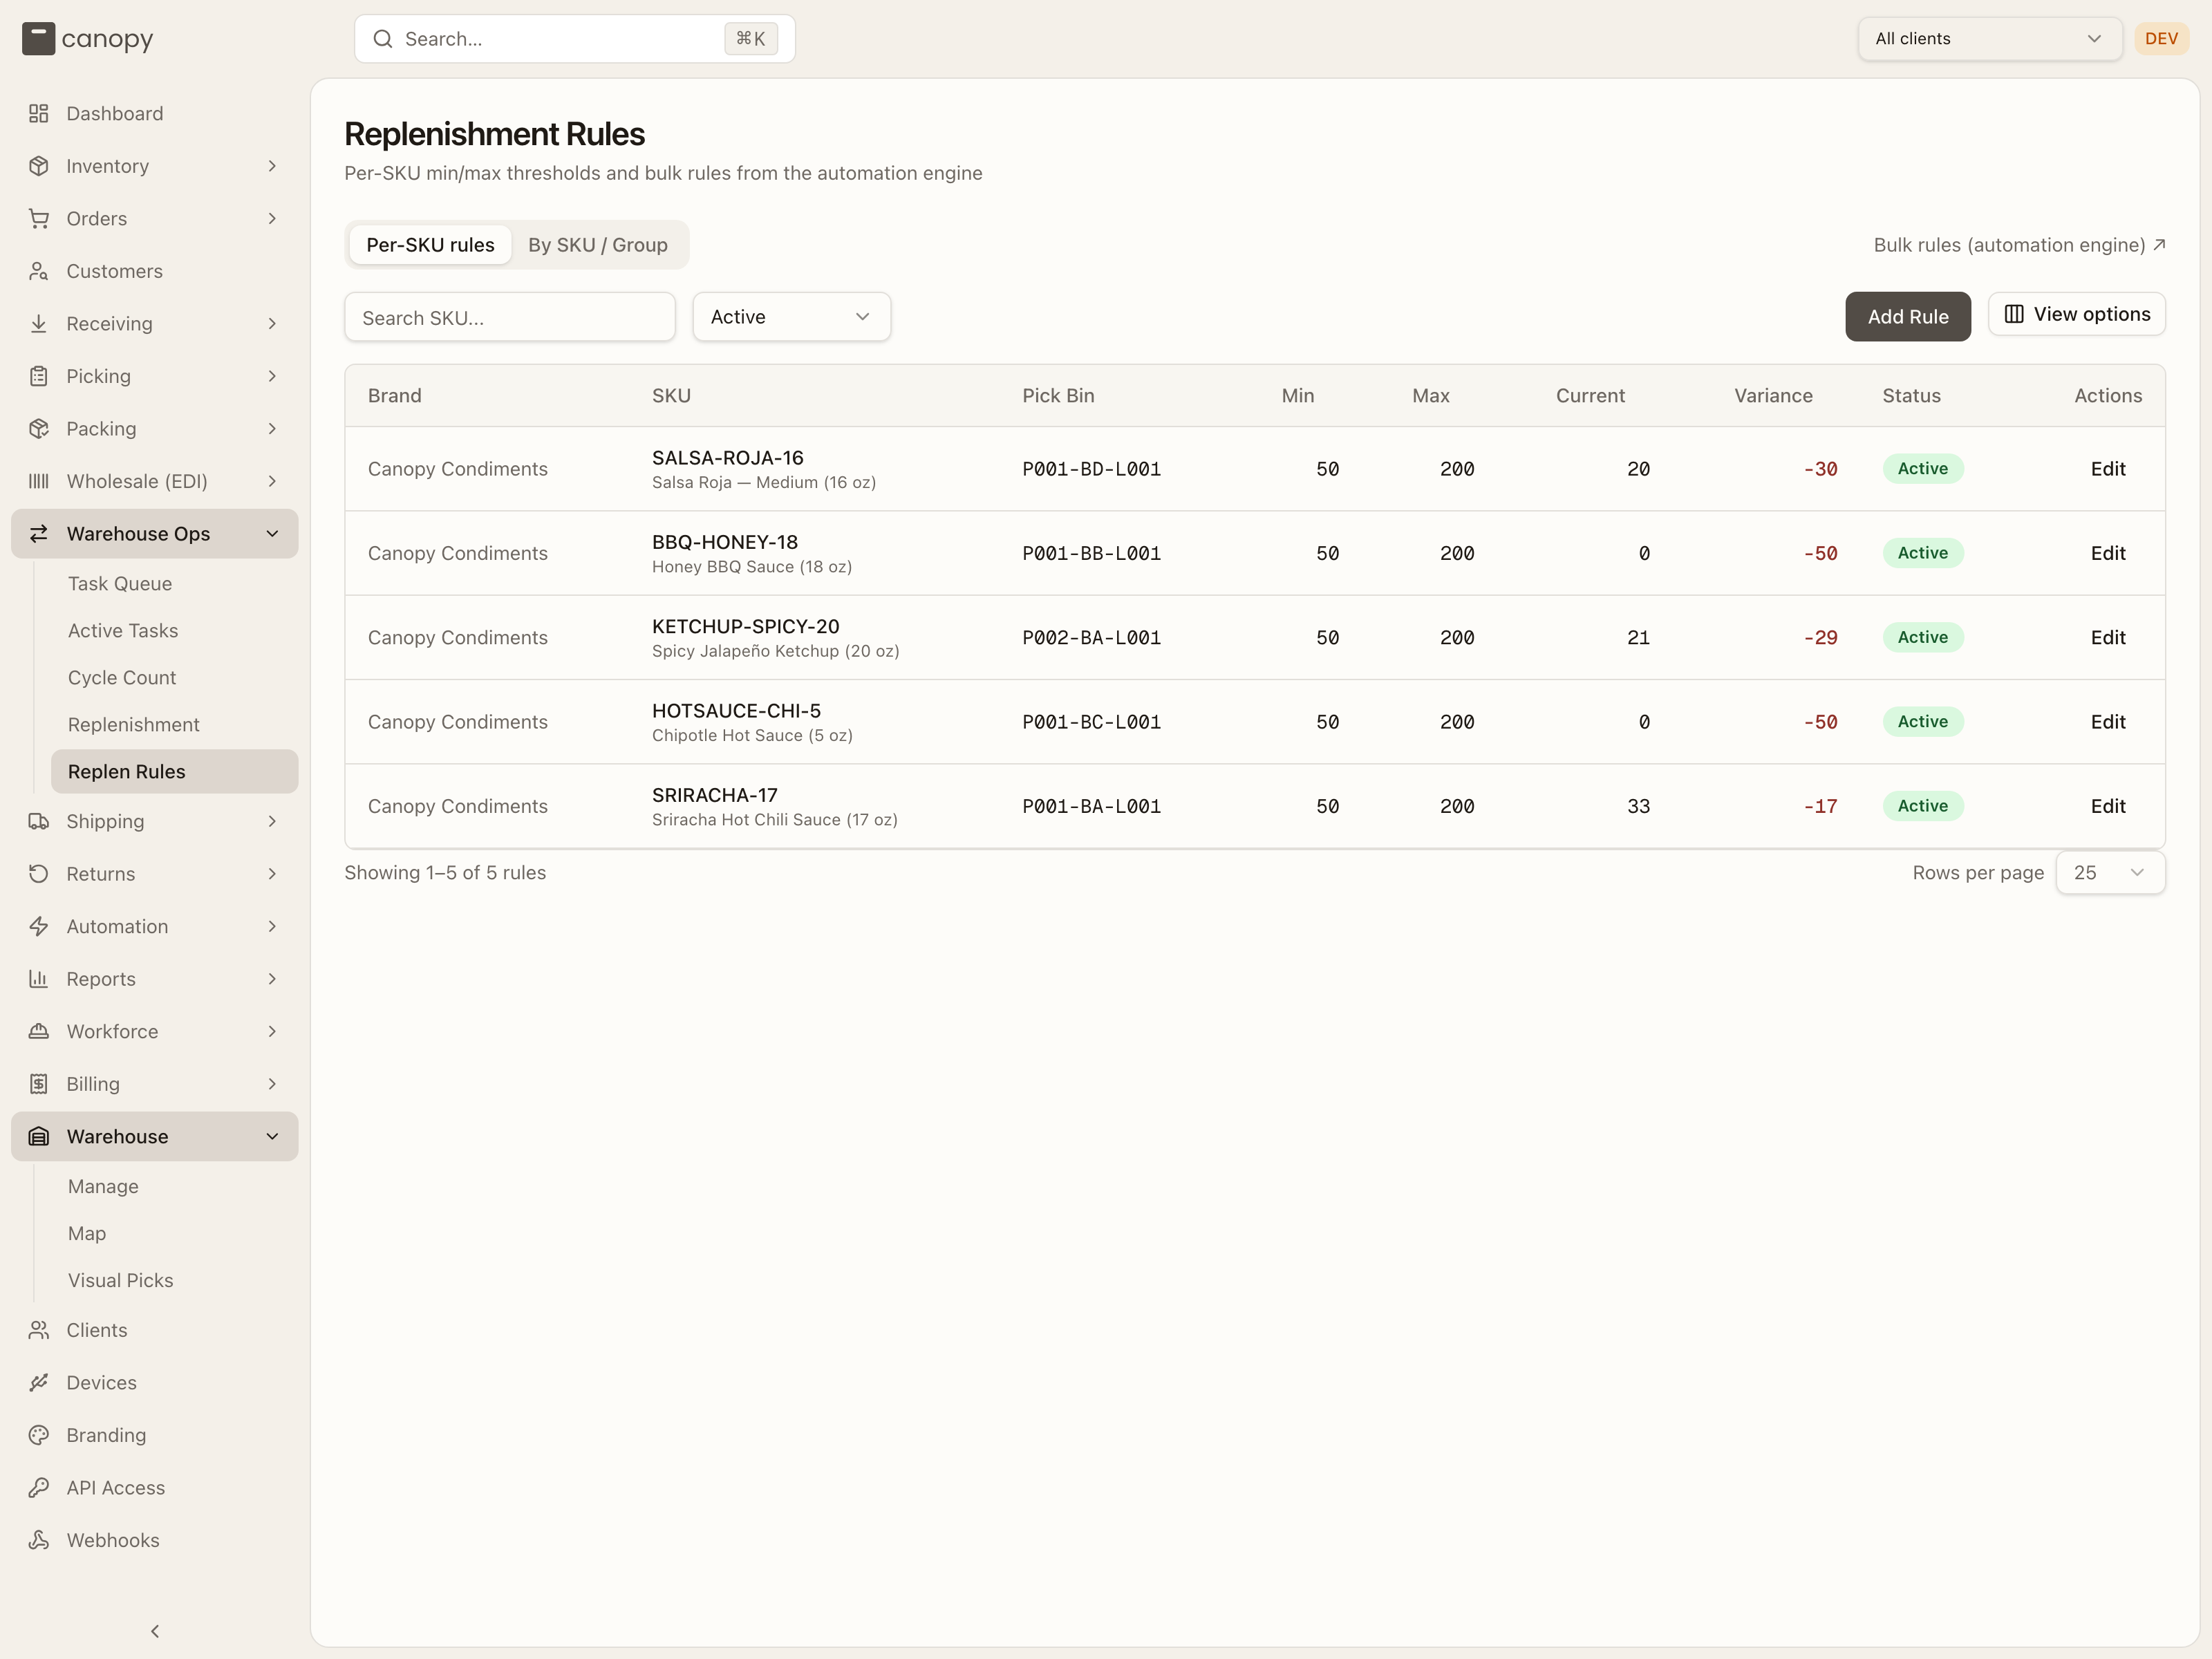This screenshot has width=2212, height=1659.
Task: Edit the SALSA-ROJA-16 rule
Action: coord(2108,469)
